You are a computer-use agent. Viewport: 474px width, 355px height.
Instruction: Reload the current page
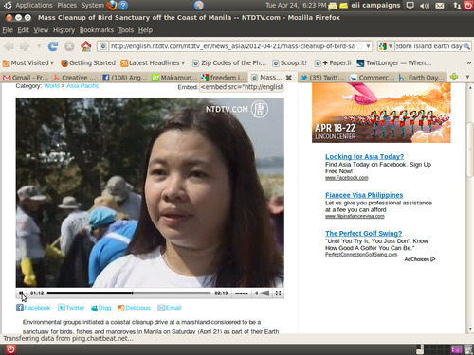[53, 46]
